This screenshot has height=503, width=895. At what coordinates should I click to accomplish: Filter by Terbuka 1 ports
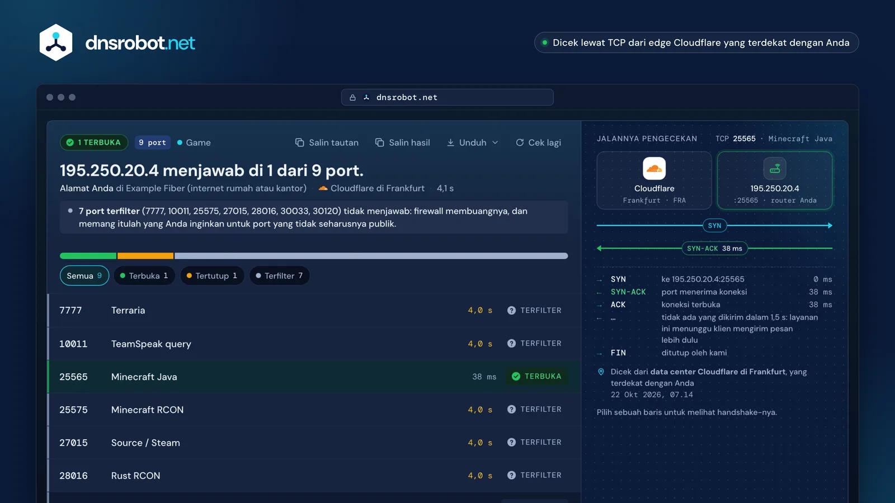144,276
